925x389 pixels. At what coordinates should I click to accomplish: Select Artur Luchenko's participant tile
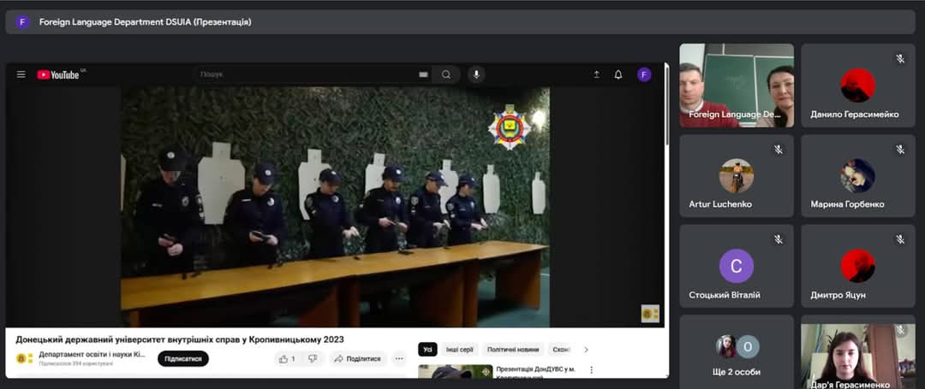click(737, 176)
